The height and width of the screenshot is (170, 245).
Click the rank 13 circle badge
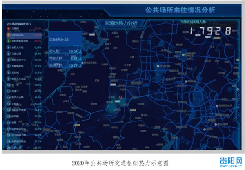8,104
